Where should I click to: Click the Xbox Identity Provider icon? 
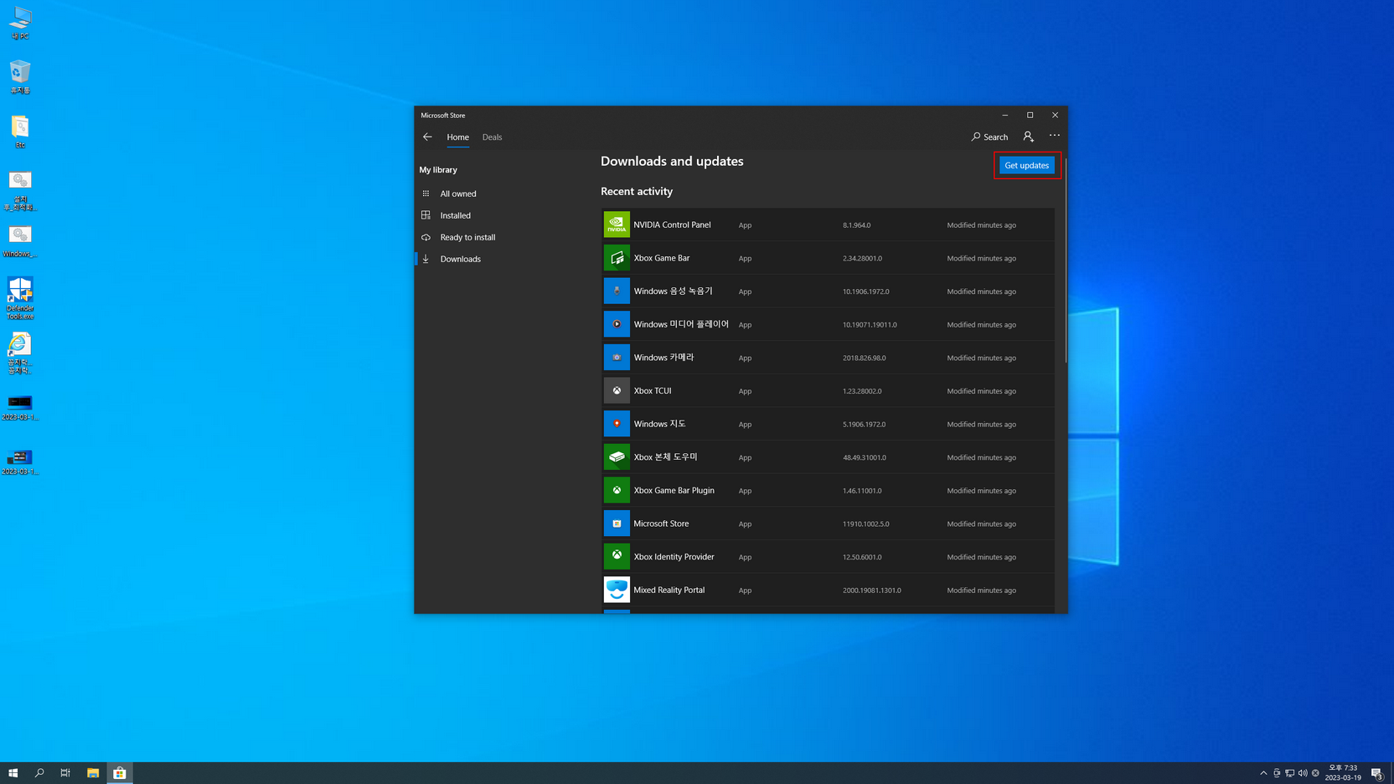click(617, 556)
